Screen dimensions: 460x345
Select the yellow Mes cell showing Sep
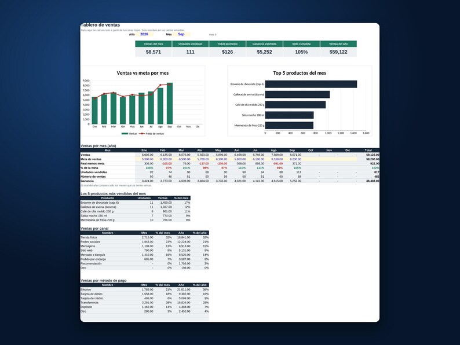tap(181, 34)
